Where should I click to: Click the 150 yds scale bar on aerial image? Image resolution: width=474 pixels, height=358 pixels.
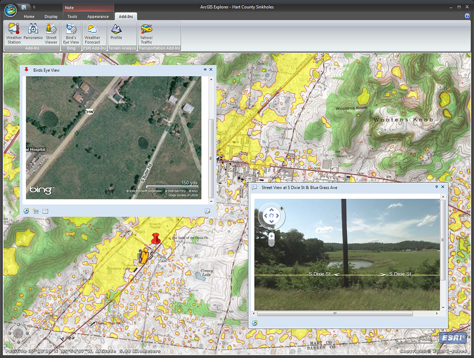pyautogui.click(x=173, y=185)
